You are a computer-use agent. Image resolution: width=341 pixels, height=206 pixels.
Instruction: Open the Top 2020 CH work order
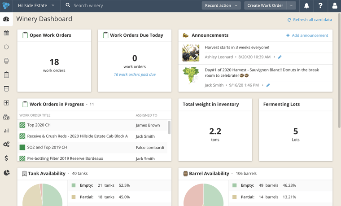click(39, 125)
